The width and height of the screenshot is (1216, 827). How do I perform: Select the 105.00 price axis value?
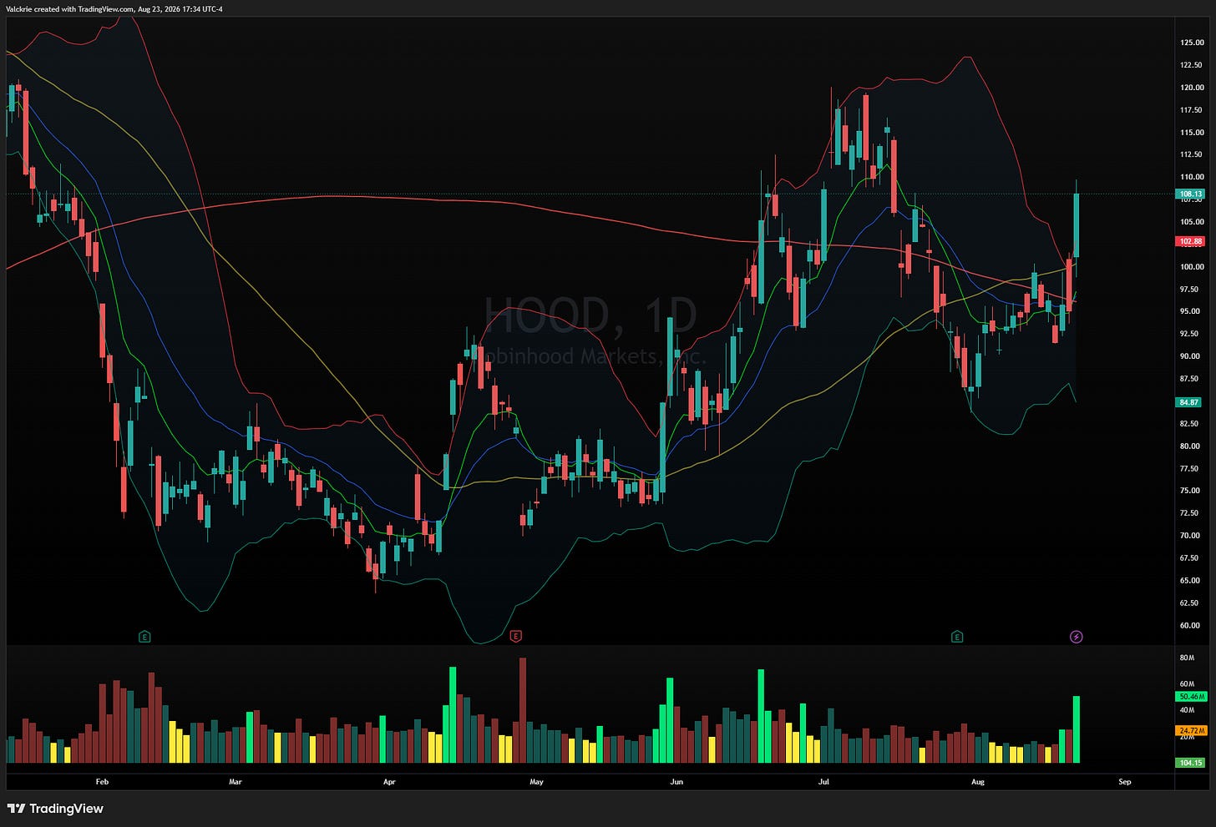[x=1192, y=222]
